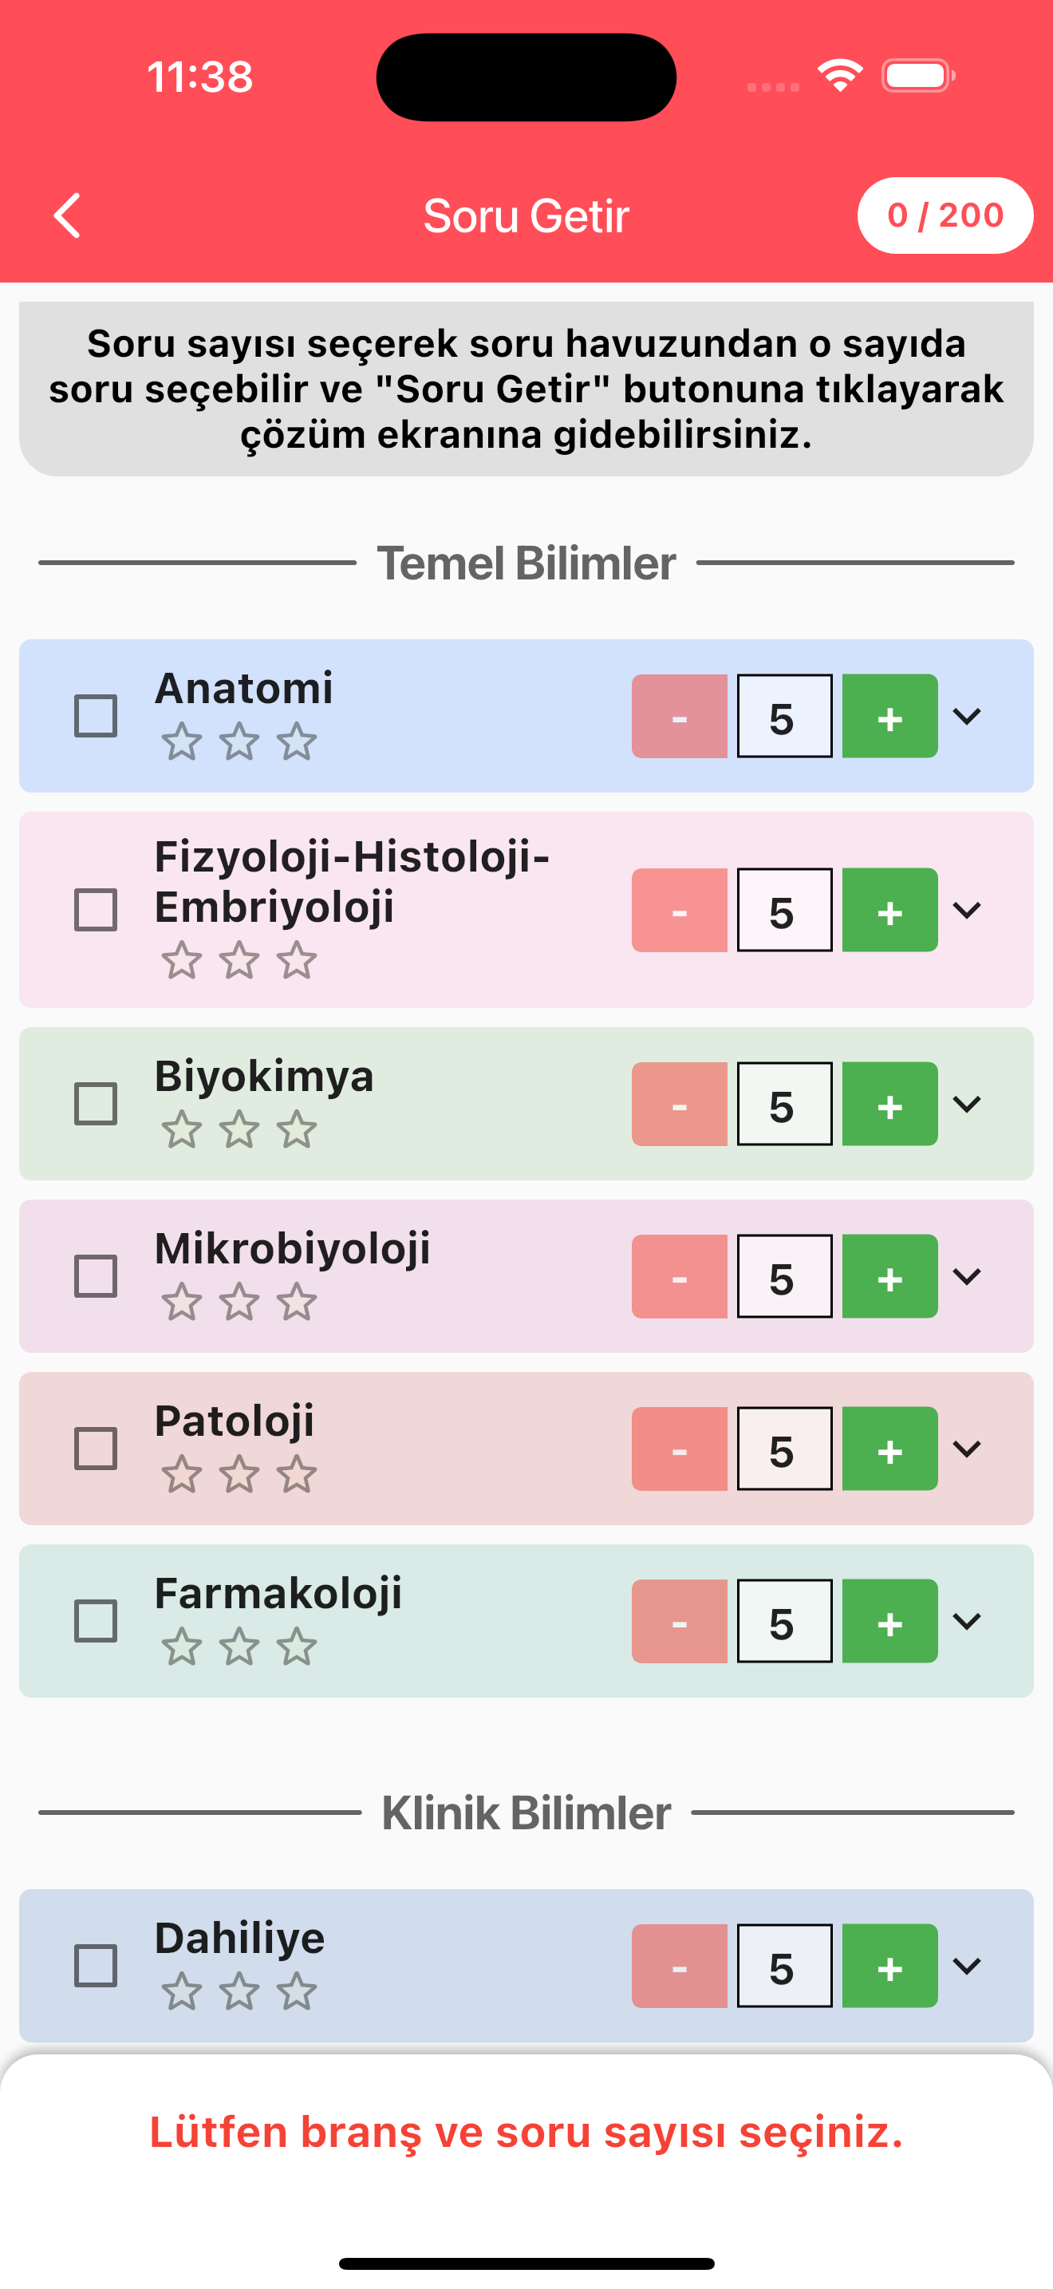Screen dimensions: 1053x2289
Task: Open the Dahiliye dropdown chevron
Action: pos(967,1966)
